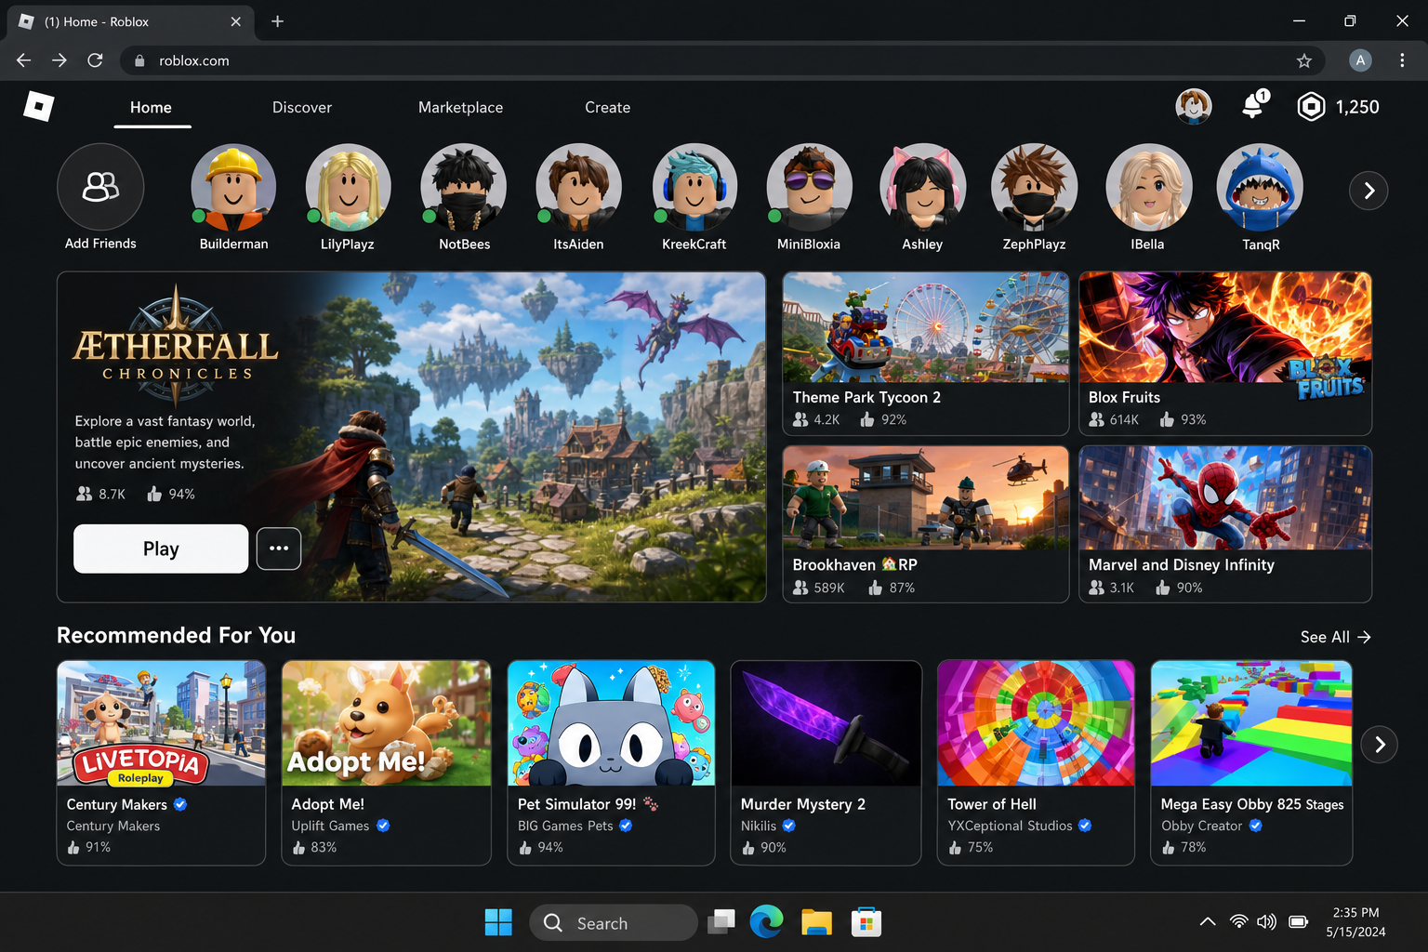
Task: Reload the page in the browser
Action: coord(95,60)
